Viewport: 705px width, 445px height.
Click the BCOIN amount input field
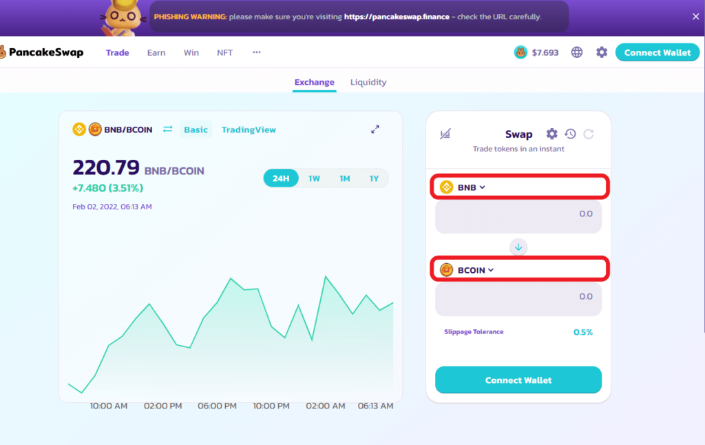coord(518,299)
